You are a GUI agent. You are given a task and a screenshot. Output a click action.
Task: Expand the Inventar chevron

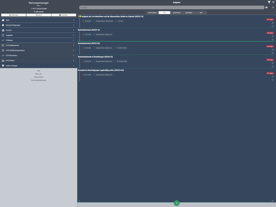pyautogui.click(x=74, y=30)
